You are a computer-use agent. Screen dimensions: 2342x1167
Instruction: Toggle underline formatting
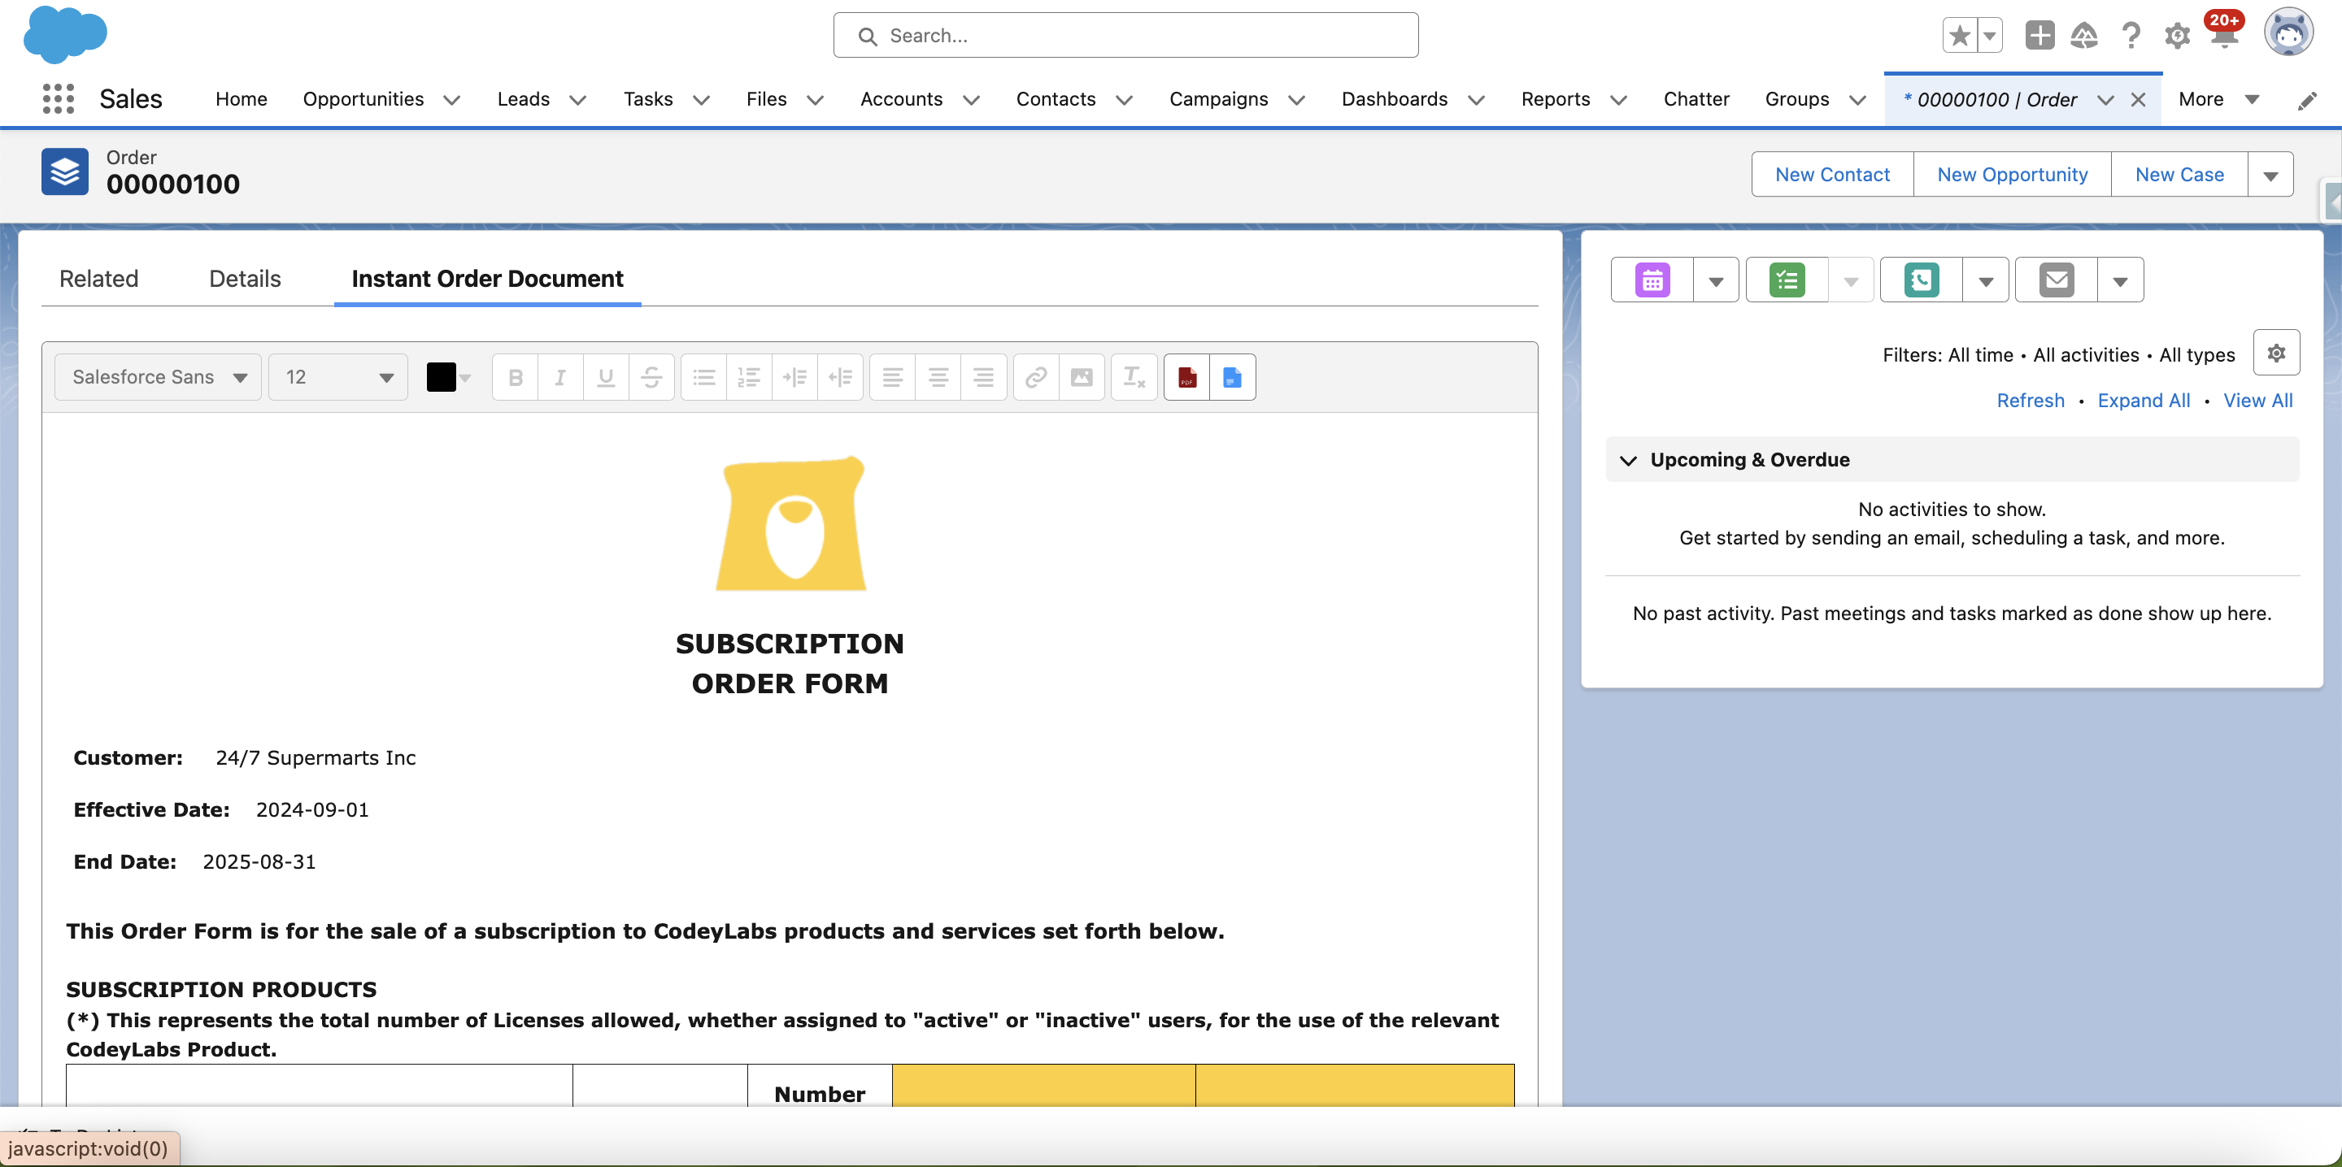pyautogui.click(x=606, y=377)
